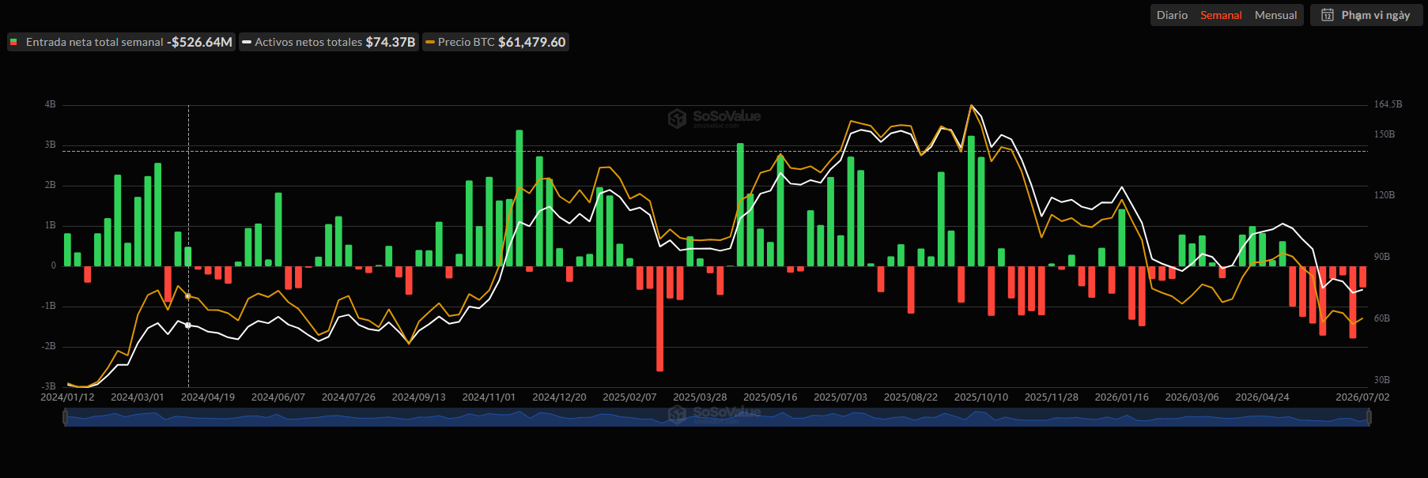
Task: Click the right handle of the range slider
Action: [1369, 417]
